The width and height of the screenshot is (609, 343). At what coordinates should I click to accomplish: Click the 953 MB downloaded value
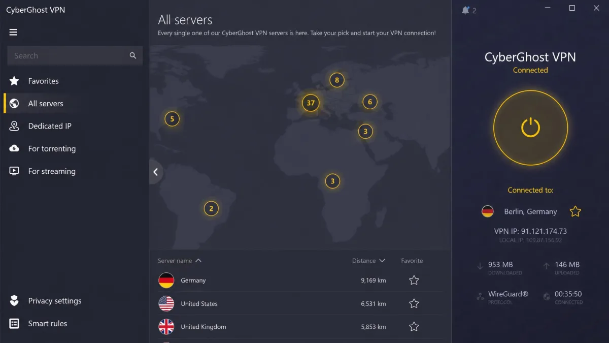click(501, 265)
